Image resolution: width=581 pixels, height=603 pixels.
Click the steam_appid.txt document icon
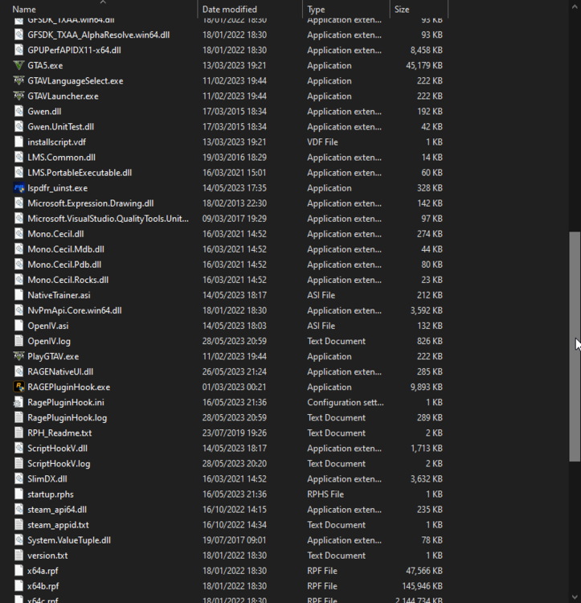click(x=18, y=525)
